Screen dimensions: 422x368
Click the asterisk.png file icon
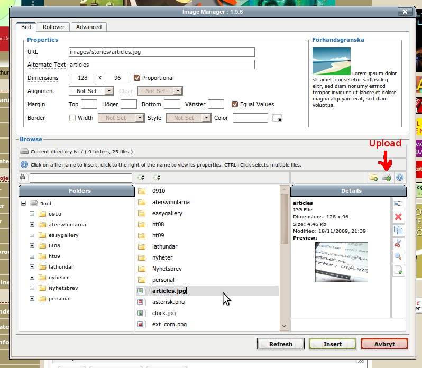tap(141, 302)
